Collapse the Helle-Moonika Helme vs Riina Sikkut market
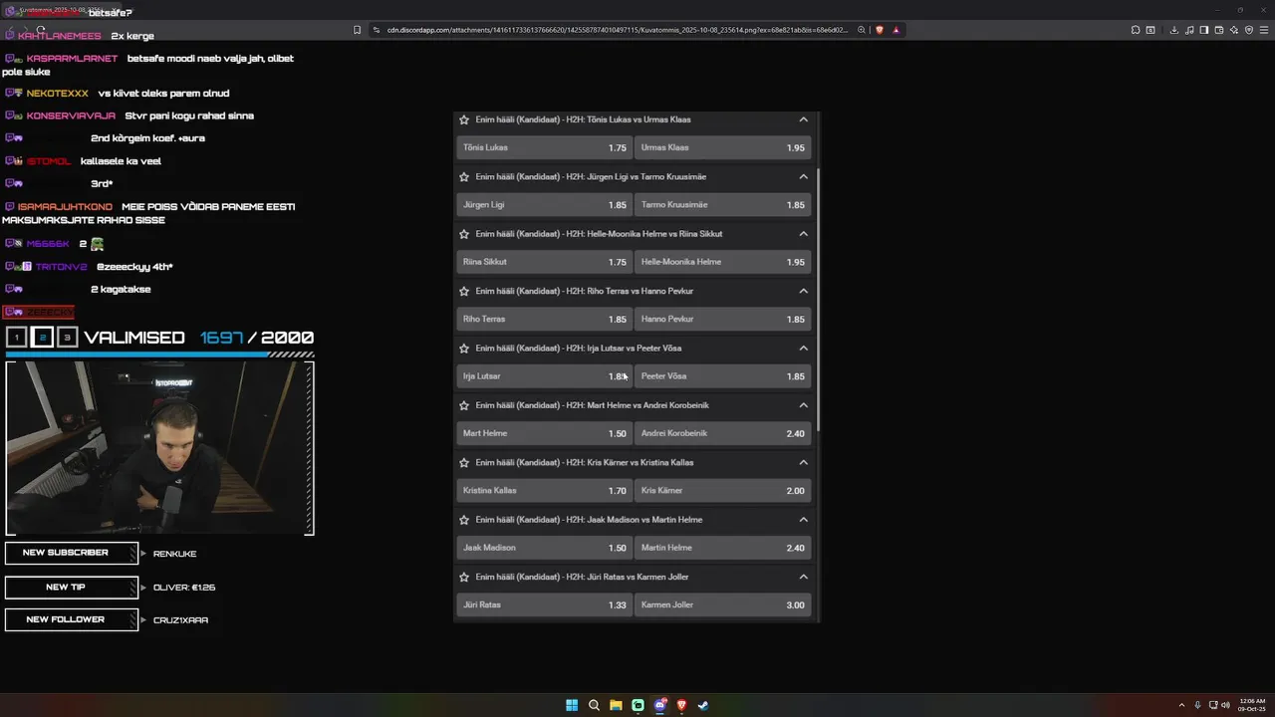 click(804, 234)
